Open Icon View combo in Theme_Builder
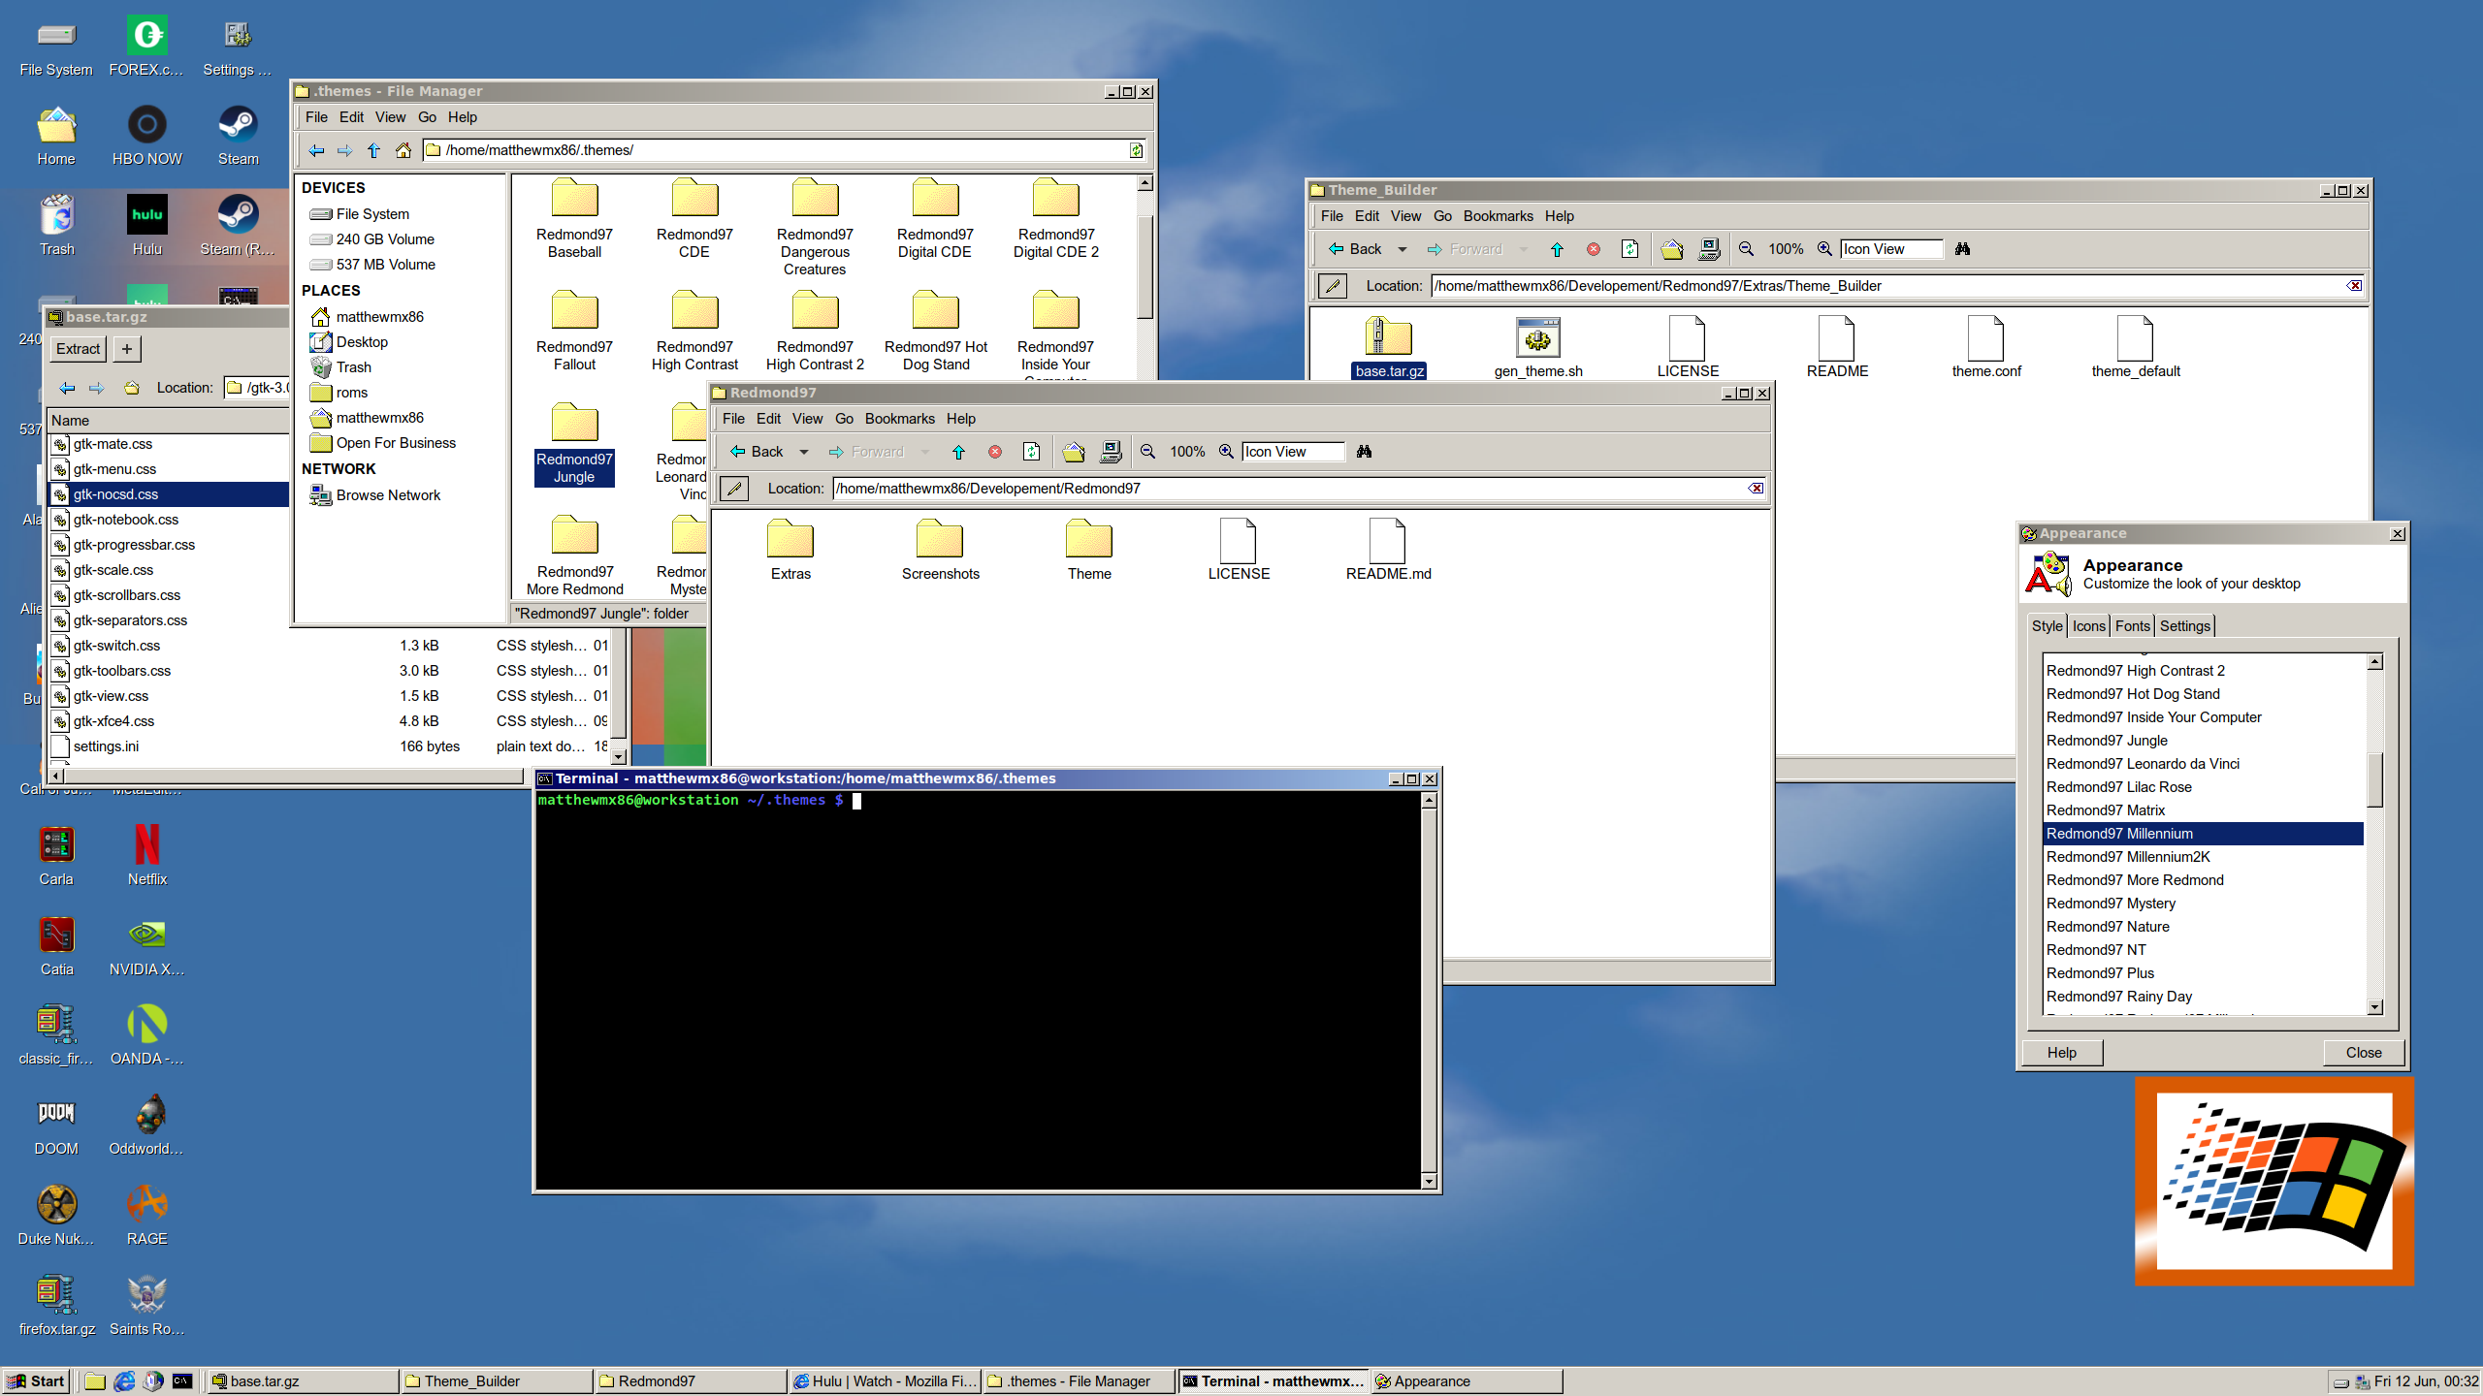The width and height of the screenshot is (2483, 1396). pos(1892,249)
